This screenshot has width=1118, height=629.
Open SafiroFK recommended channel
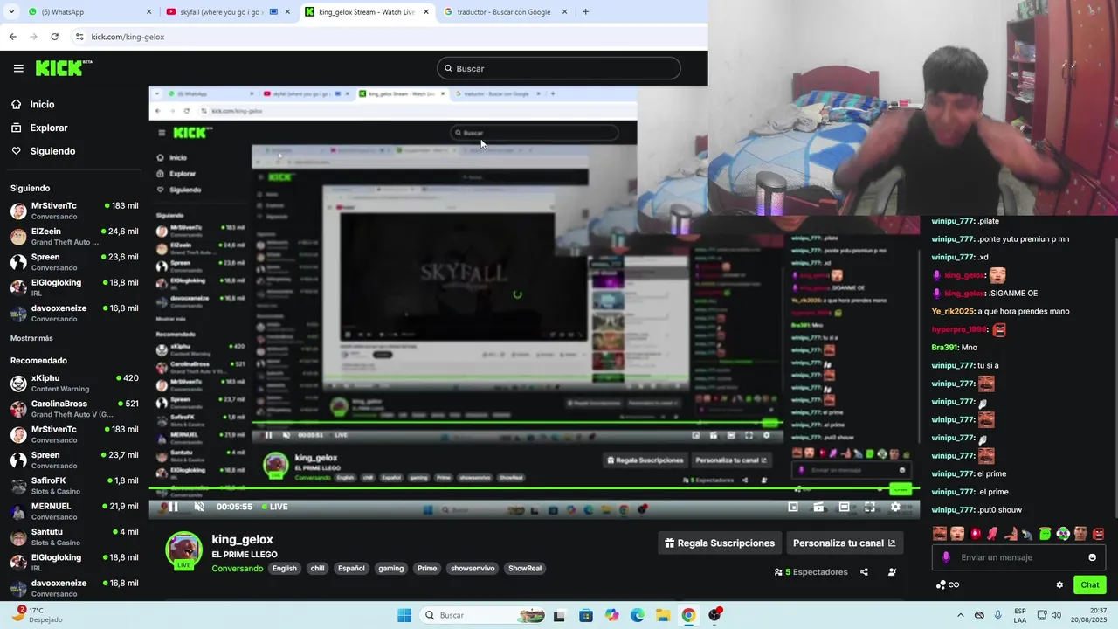coord(74,486)
